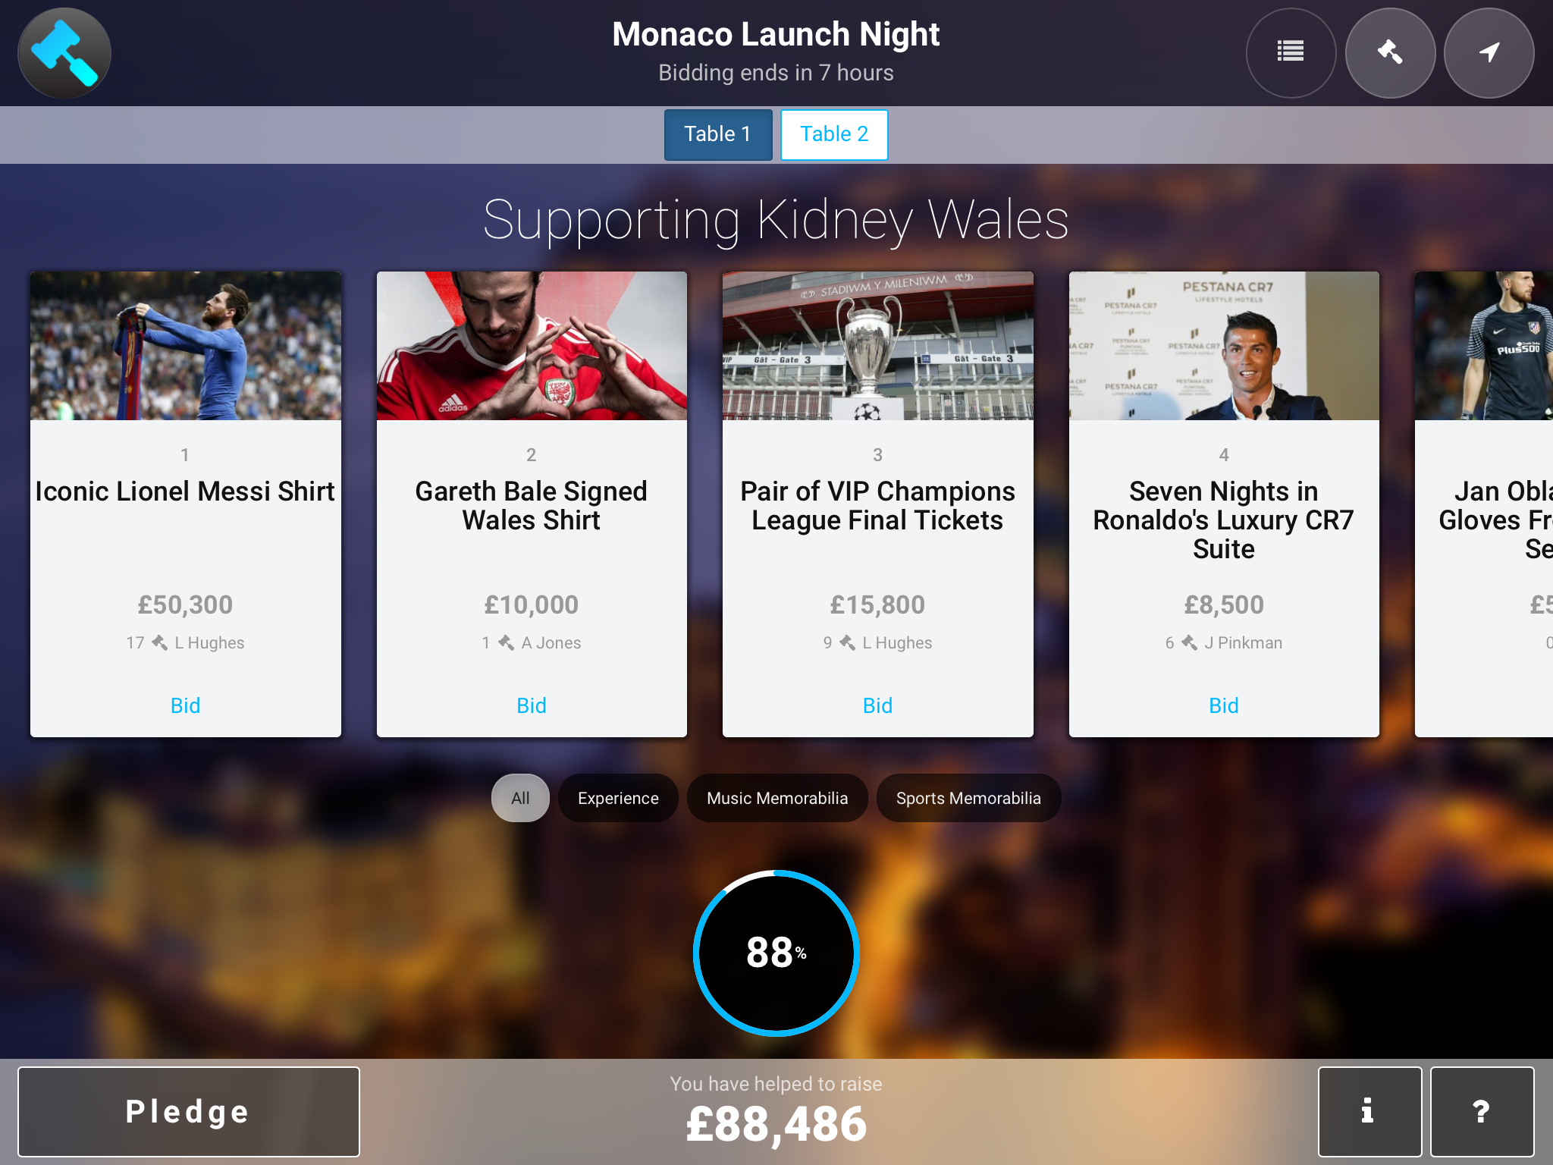This screenshot has width=1553, height=1165.
Task: Tap the blue gavel app logo
Action: pos(64,53)
